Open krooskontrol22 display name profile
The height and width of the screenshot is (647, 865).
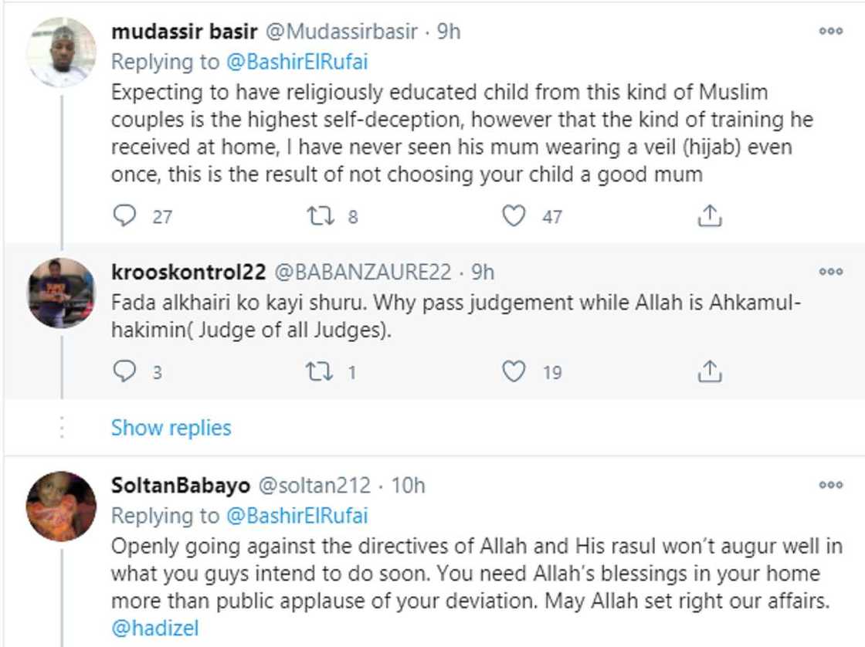189,272
